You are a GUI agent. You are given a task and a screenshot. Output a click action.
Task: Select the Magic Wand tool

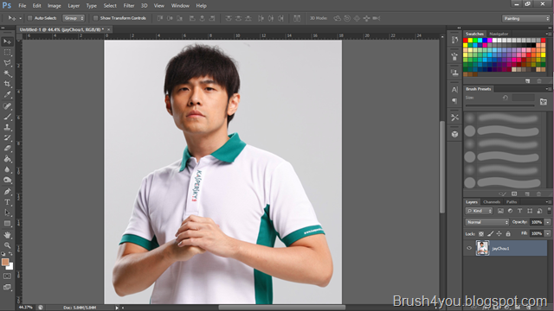point(7,73)
